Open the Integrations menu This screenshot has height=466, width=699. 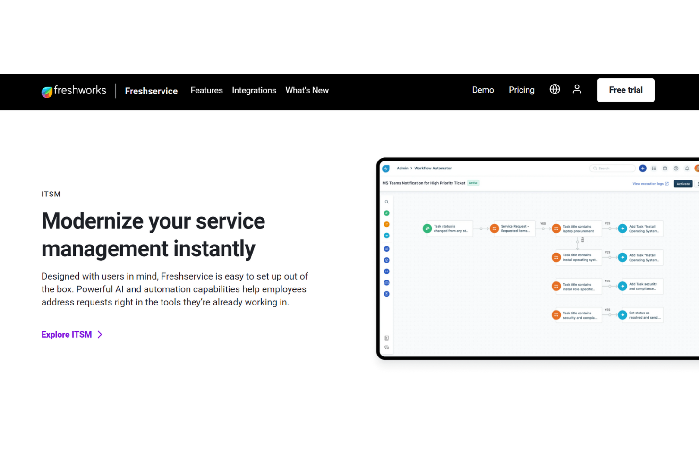pyautogui.click(x=254, y=90)
